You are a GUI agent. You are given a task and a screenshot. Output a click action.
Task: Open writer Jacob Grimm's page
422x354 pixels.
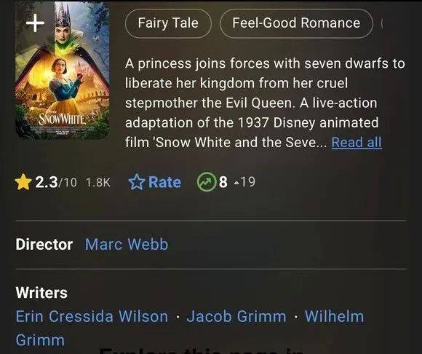pyautogui.click(x=236, y=316)
